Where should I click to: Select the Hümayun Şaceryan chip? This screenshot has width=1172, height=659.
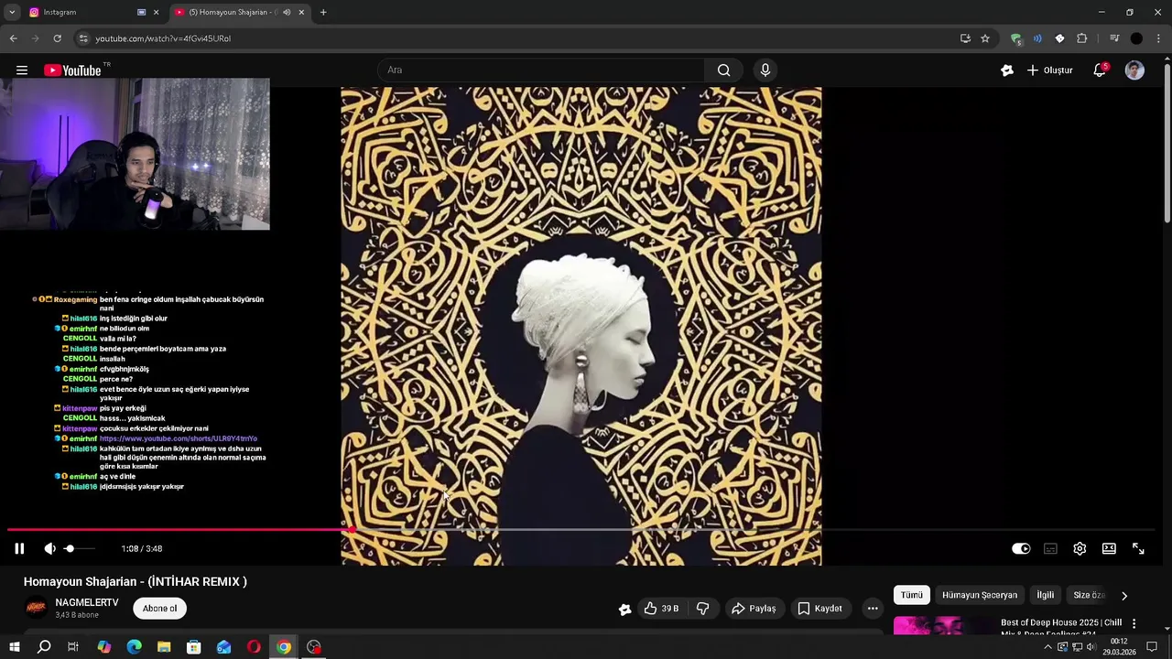980,595
